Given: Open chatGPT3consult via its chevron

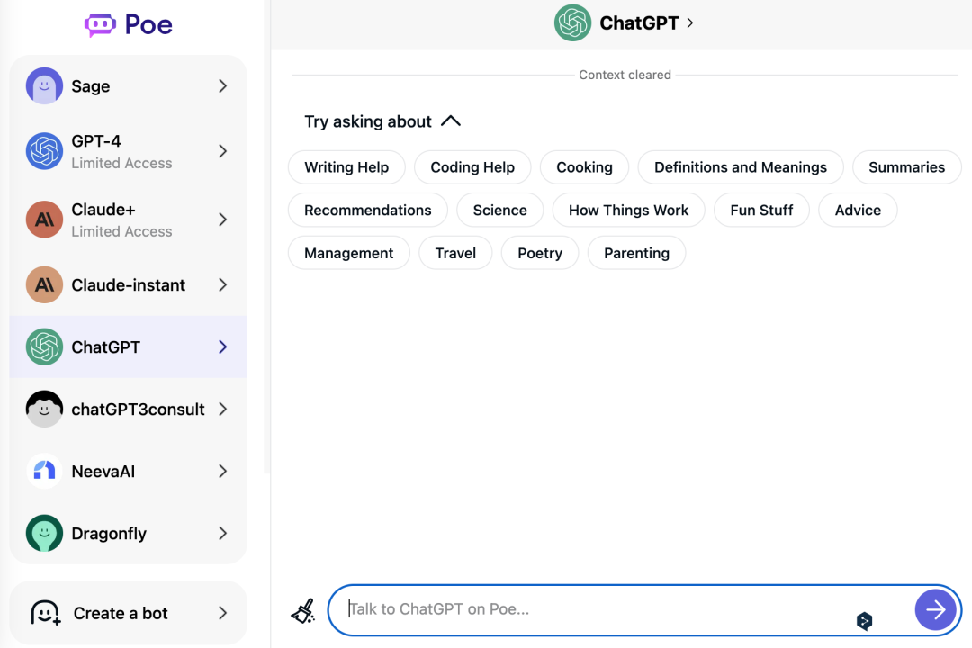Looking at the screenshot, I should point(223,409).
